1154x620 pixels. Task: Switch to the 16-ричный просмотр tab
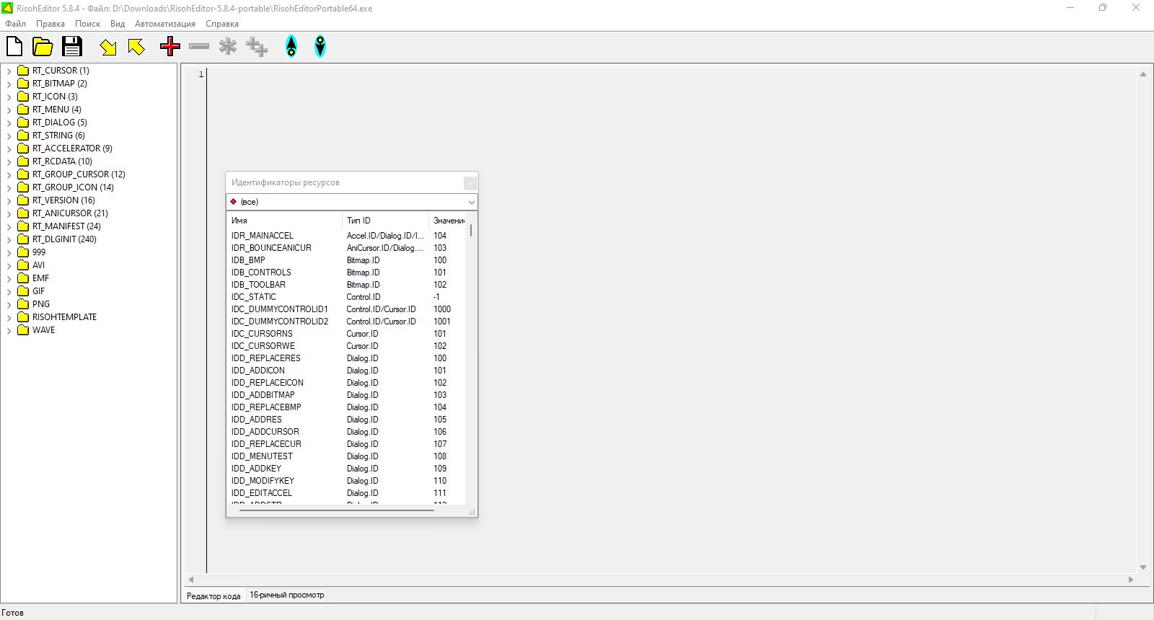tap(286, 595)
